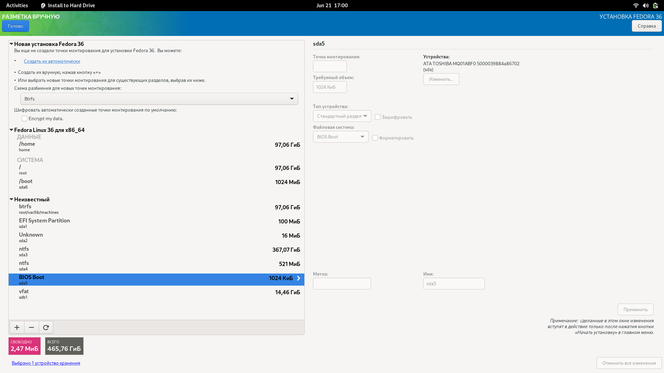Toggle the Зашифровать checkbox

tap(378, 117)
